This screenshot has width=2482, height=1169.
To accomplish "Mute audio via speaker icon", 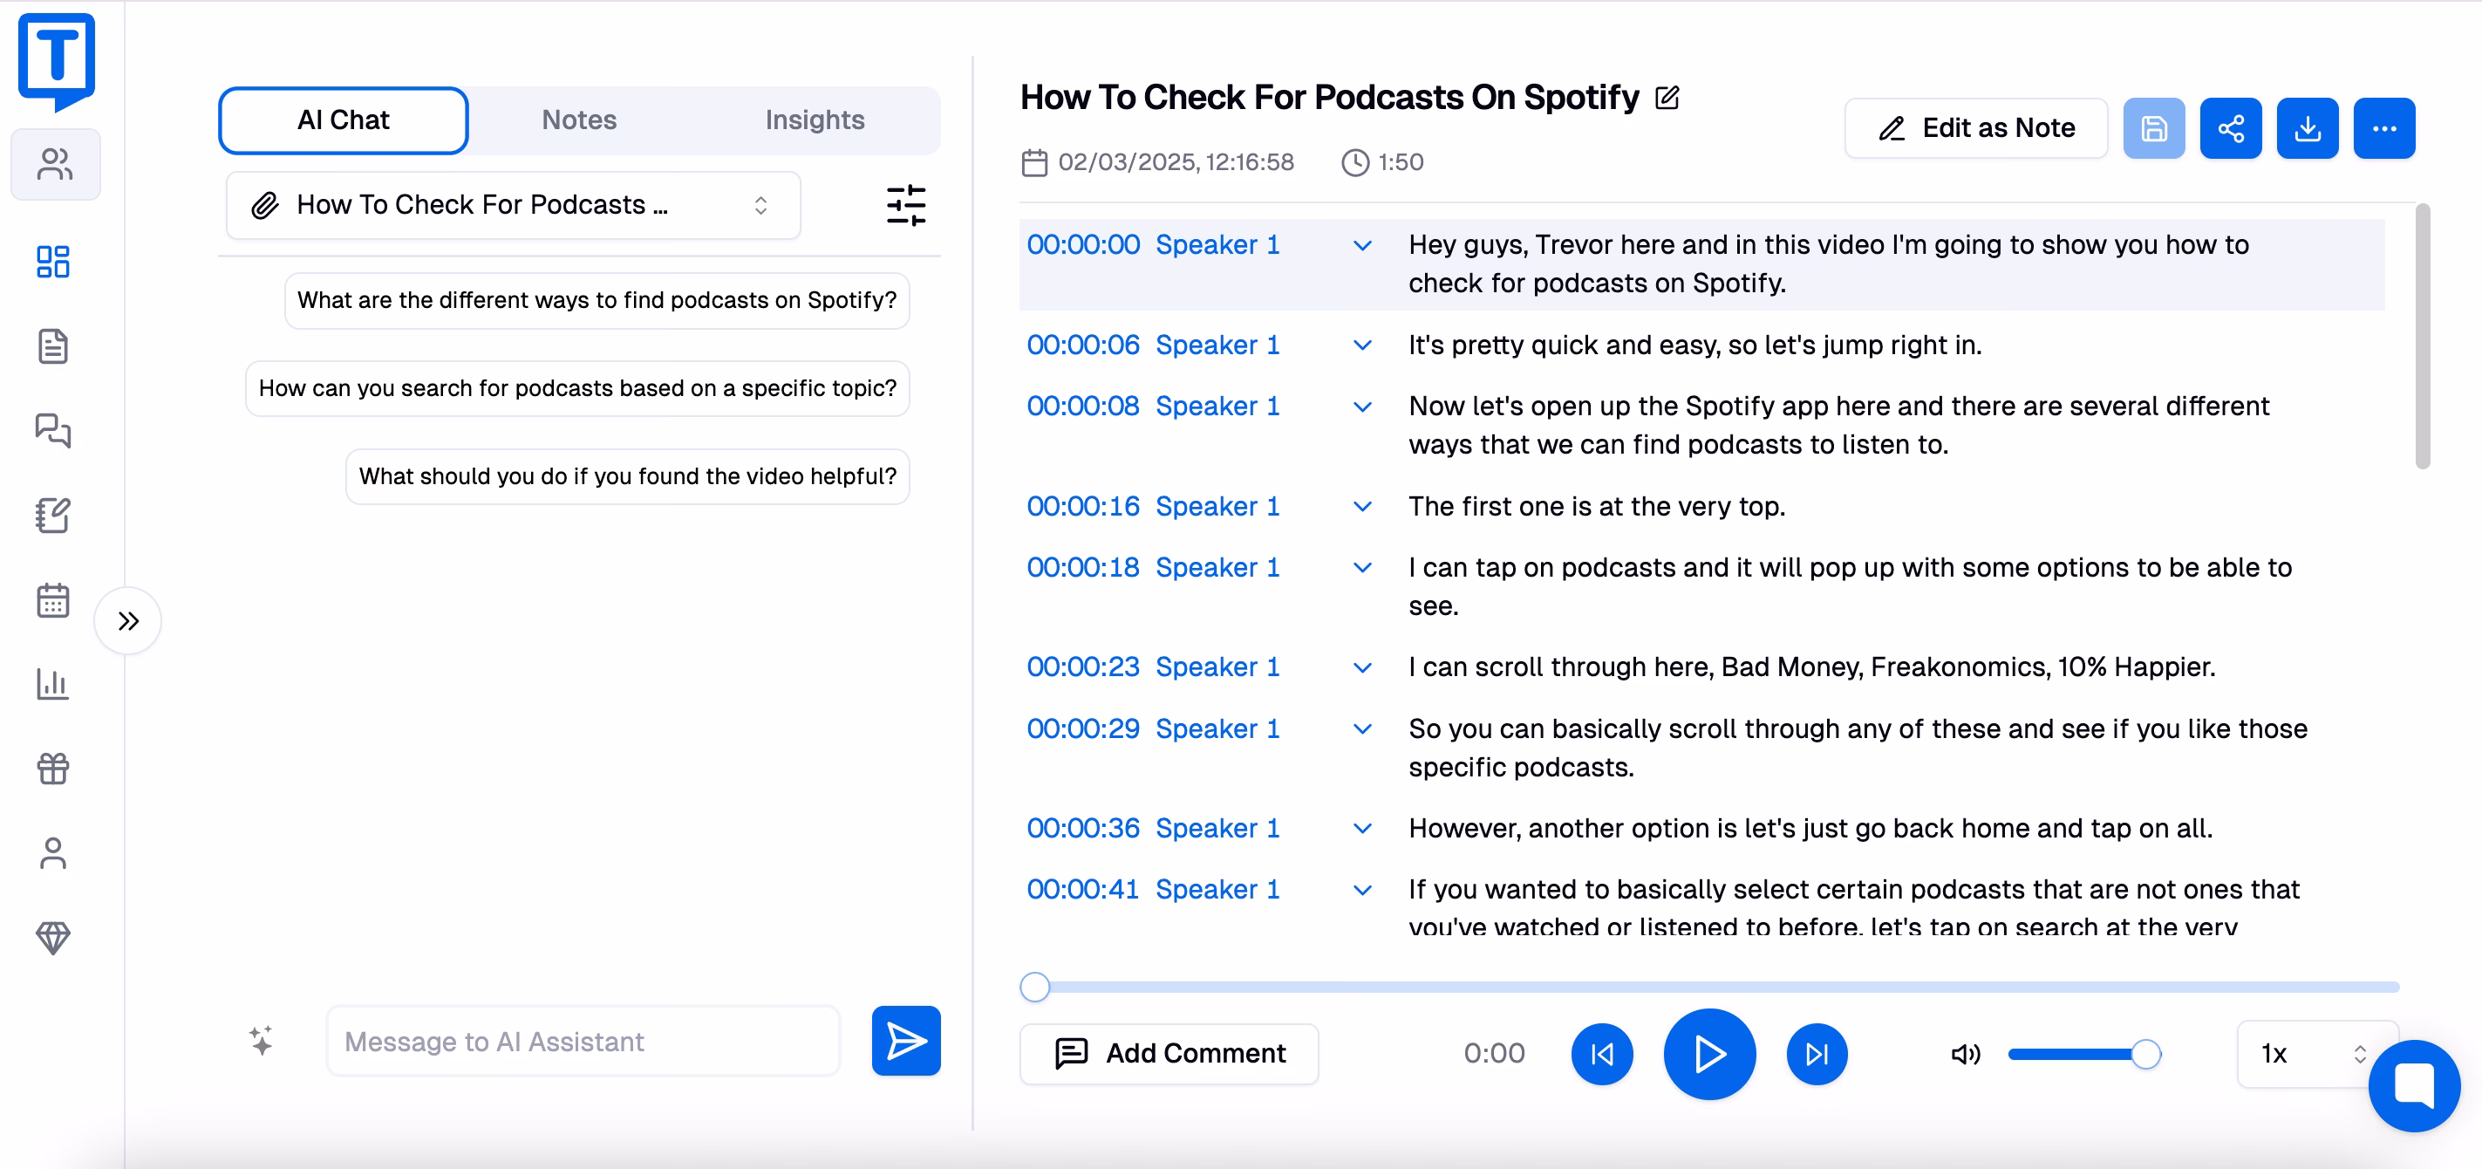I will pyautogui.click(x=1966, y=1055).
